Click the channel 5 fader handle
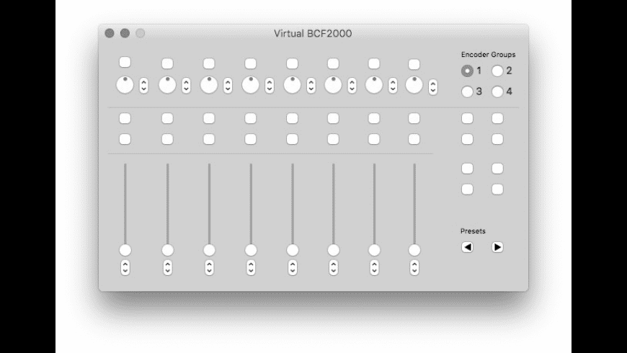This screenshot has width=627, height=353. 293,250
